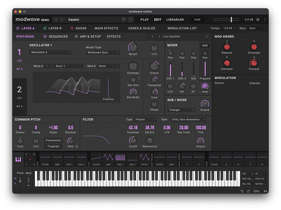The height and width of the screenshot is (210, 281).
Task: Click the redo arrow icon
Action: (248, 191)
